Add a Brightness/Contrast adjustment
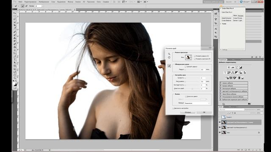 [x=229, y=68]
